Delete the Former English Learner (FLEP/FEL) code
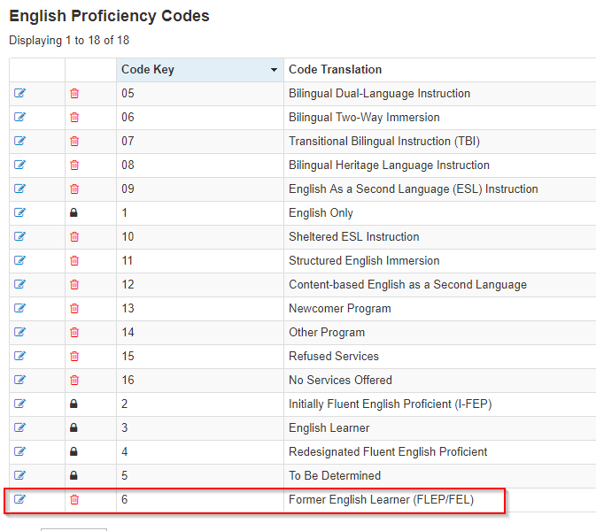Image resolution: width=596 pixels, height=531 pixels. coord(74,499)
